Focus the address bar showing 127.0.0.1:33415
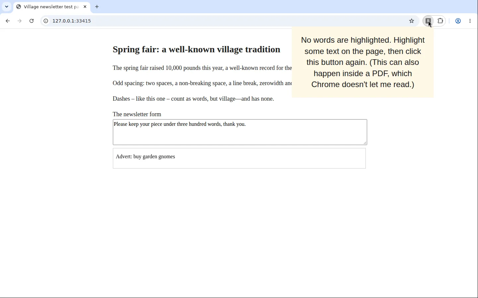The width and height of the screenshot is (478, 298). pyautogui.click(x=229, y=21)
